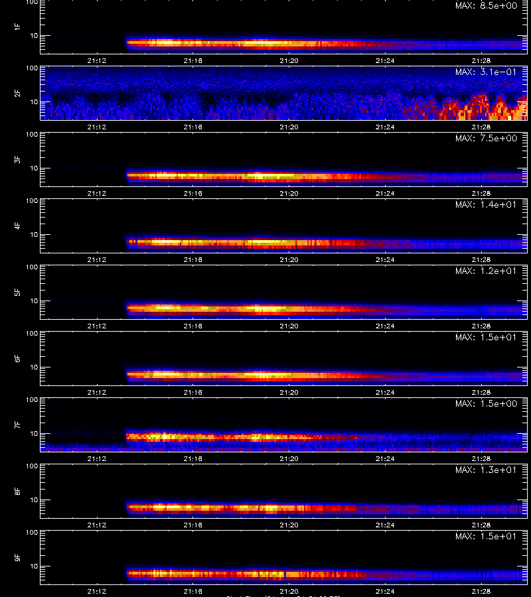Image resolution: width=531 pixels, height=597 pixels.
Task: Click 21:28 time label below the 9F panel
Action: pos(481,591)
